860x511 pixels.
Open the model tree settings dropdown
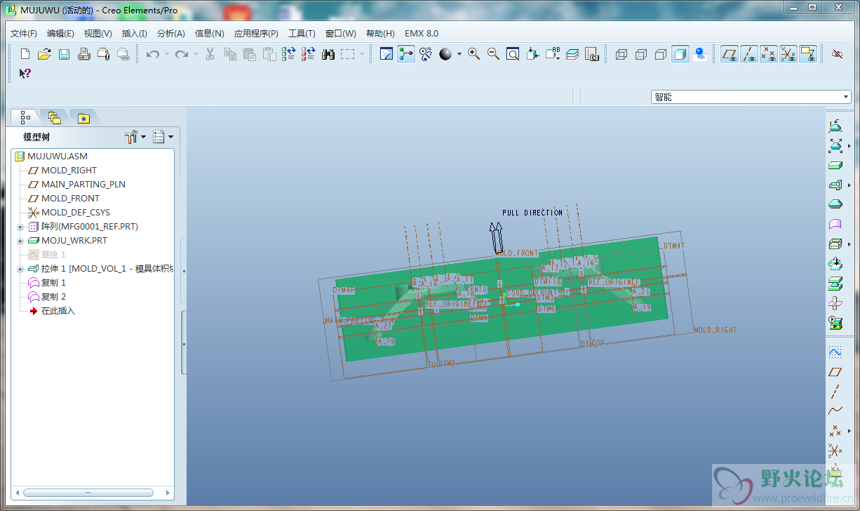[135, 137]
